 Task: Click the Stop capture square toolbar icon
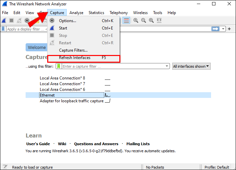point(11,20)
